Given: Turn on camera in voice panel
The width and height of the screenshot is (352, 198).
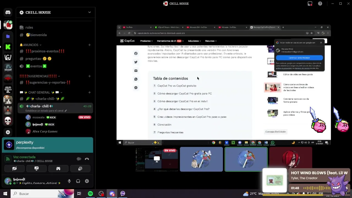Looking at the screenshot, I should coord(14,169).
